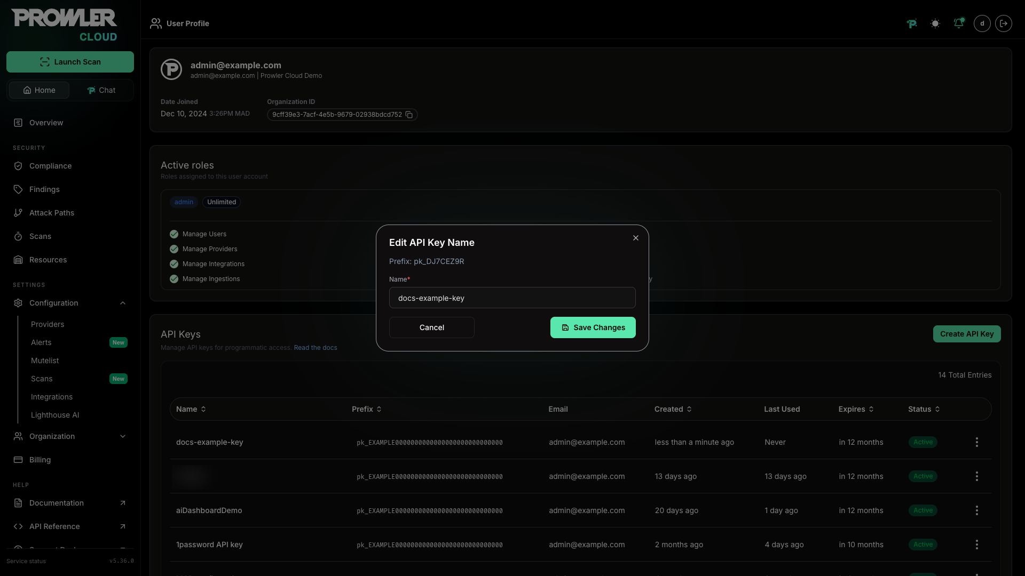Click the docs-example-key name cell

[x=210, y=442]
